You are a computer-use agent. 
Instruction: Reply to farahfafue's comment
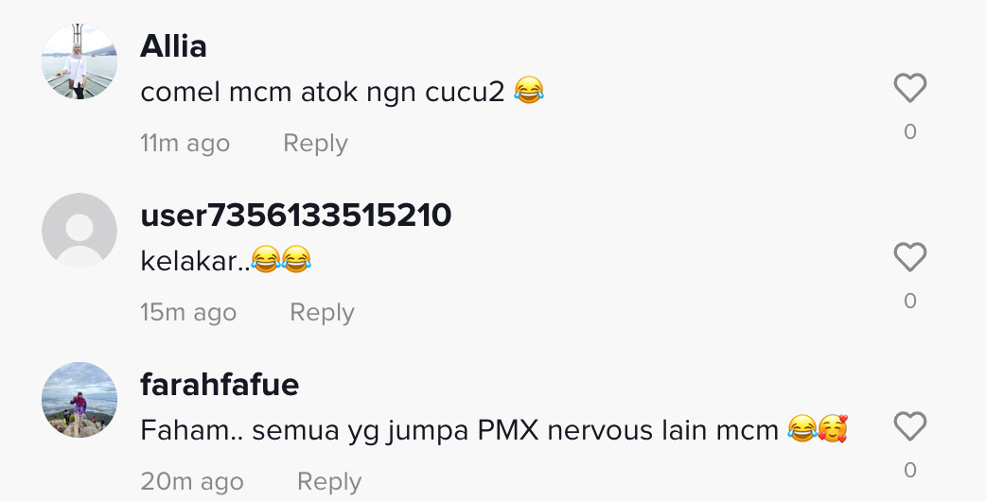click(x=329, y=481)
